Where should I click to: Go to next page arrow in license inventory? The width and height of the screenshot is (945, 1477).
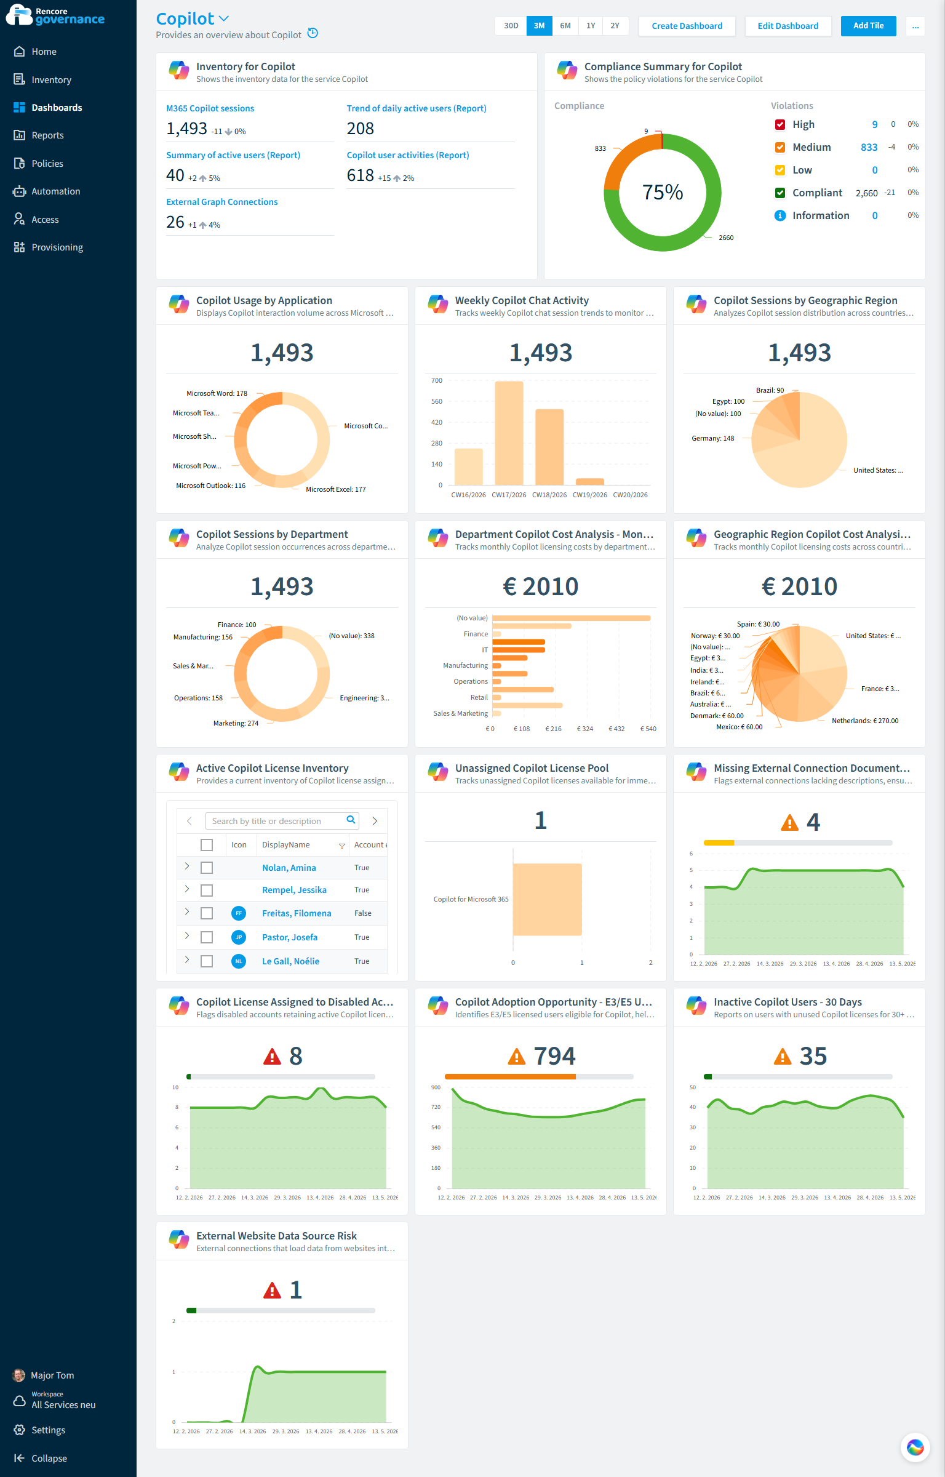click(x=375, y=821)
